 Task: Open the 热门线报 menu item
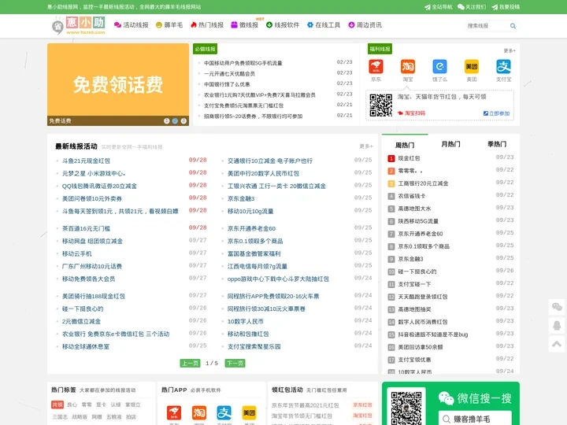pyautogui.click(x=207, y=25)
